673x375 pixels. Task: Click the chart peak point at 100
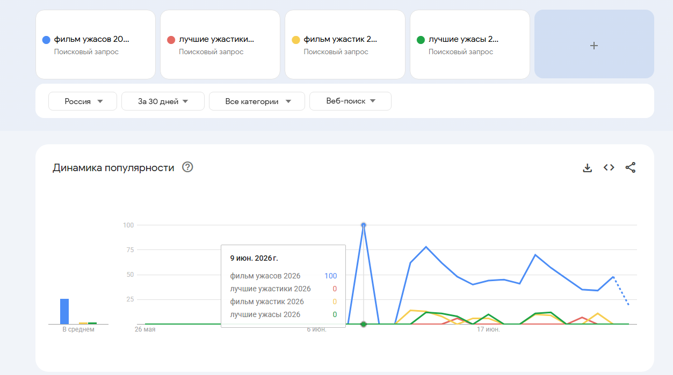364,225
